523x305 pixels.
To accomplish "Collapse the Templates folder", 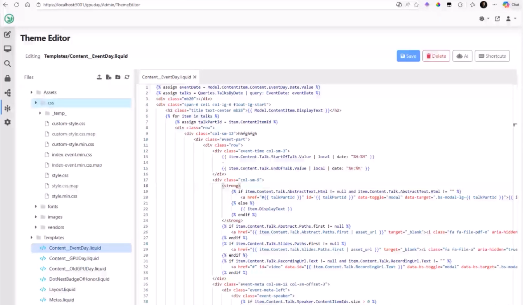I will point(32,237).
